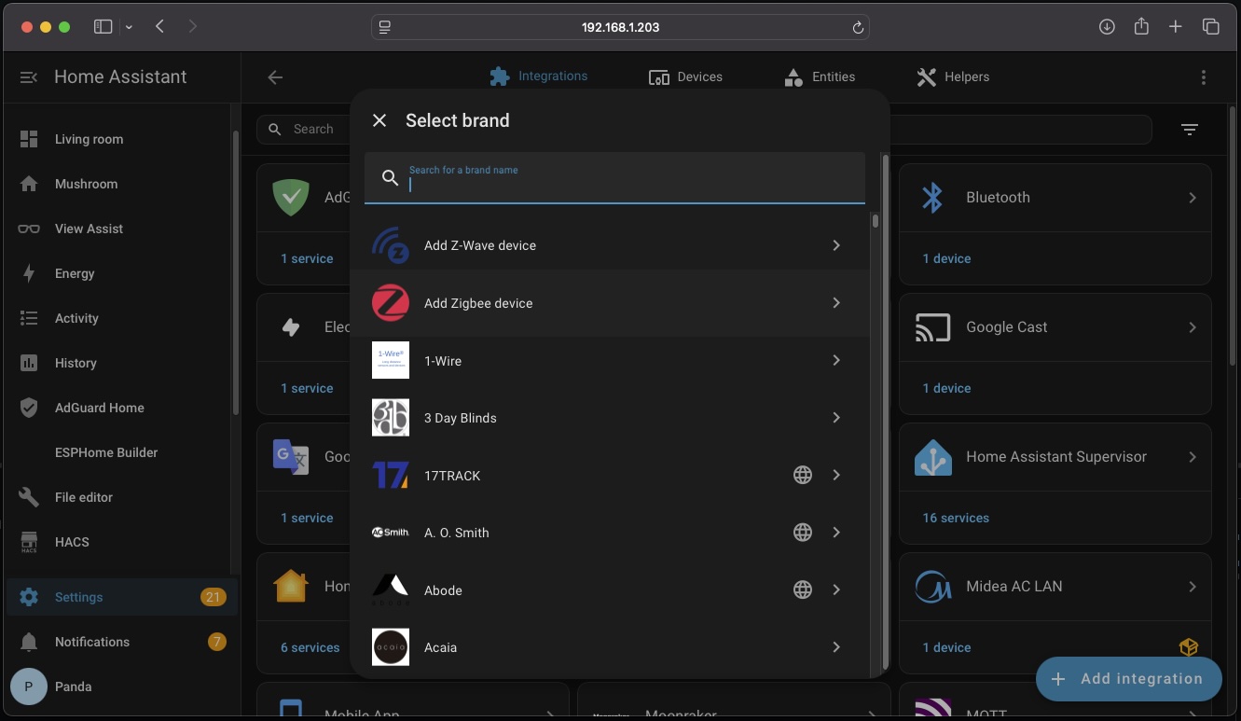Screen dimensions: 1241x721
Task: Expand the 1-Wire row chevron
Action: (836, 360)
